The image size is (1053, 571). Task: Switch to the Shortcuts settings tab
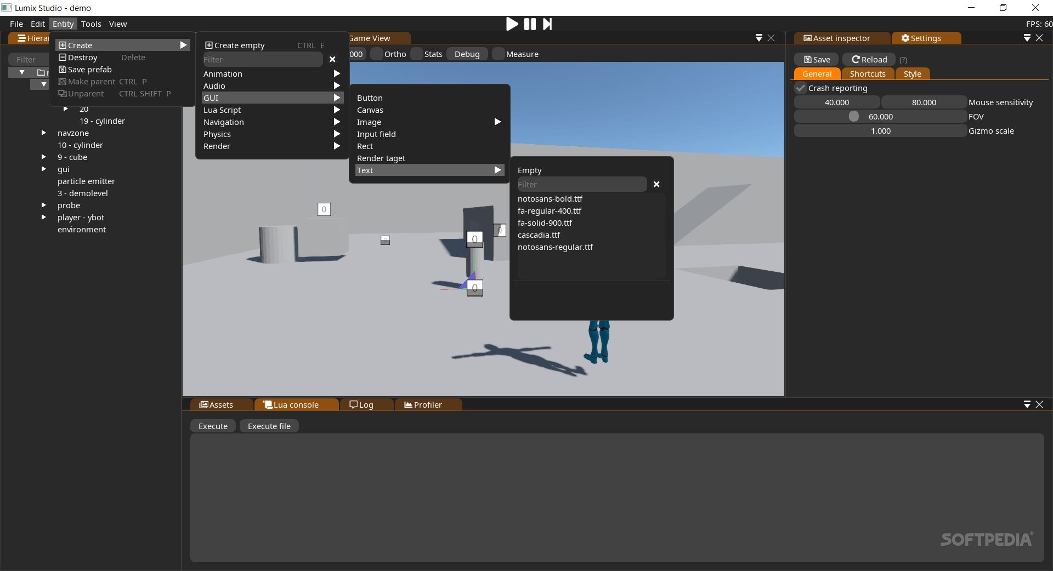pyautogui.click(x=868, y=73)
